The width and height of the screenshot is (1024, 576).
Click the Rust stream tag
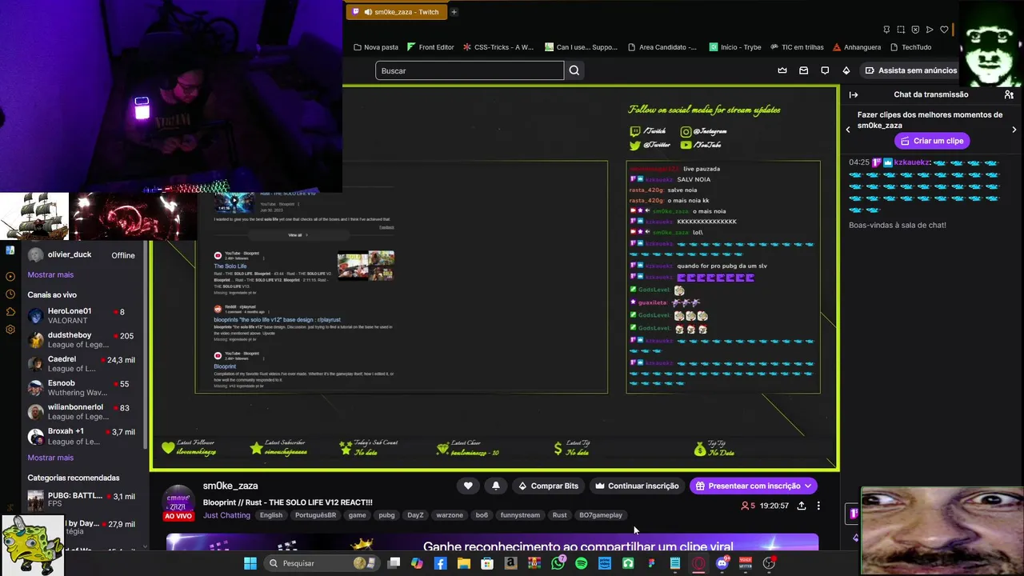559,515
